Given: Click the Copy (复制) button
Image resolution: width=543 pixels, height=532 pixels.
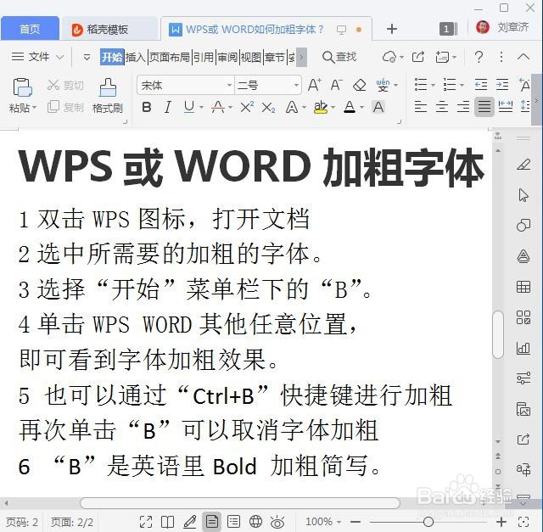Looking at the screenshot, I should pos(65,107).
